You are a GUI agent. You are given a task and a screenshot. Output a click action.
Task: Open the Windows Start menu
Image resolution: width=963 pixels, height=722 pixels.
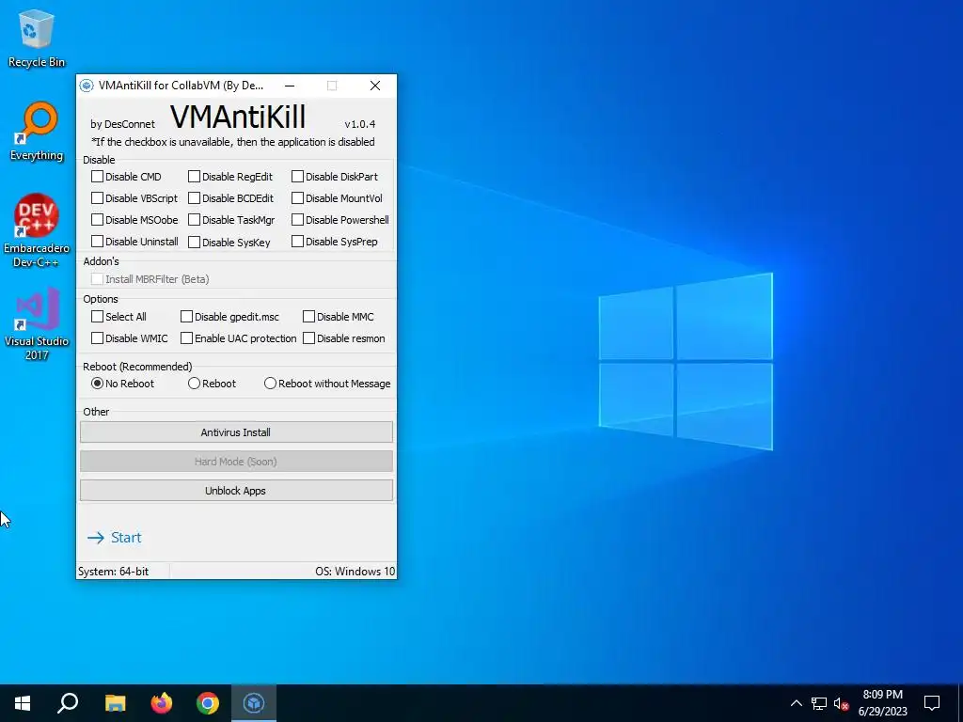point(23,703)
